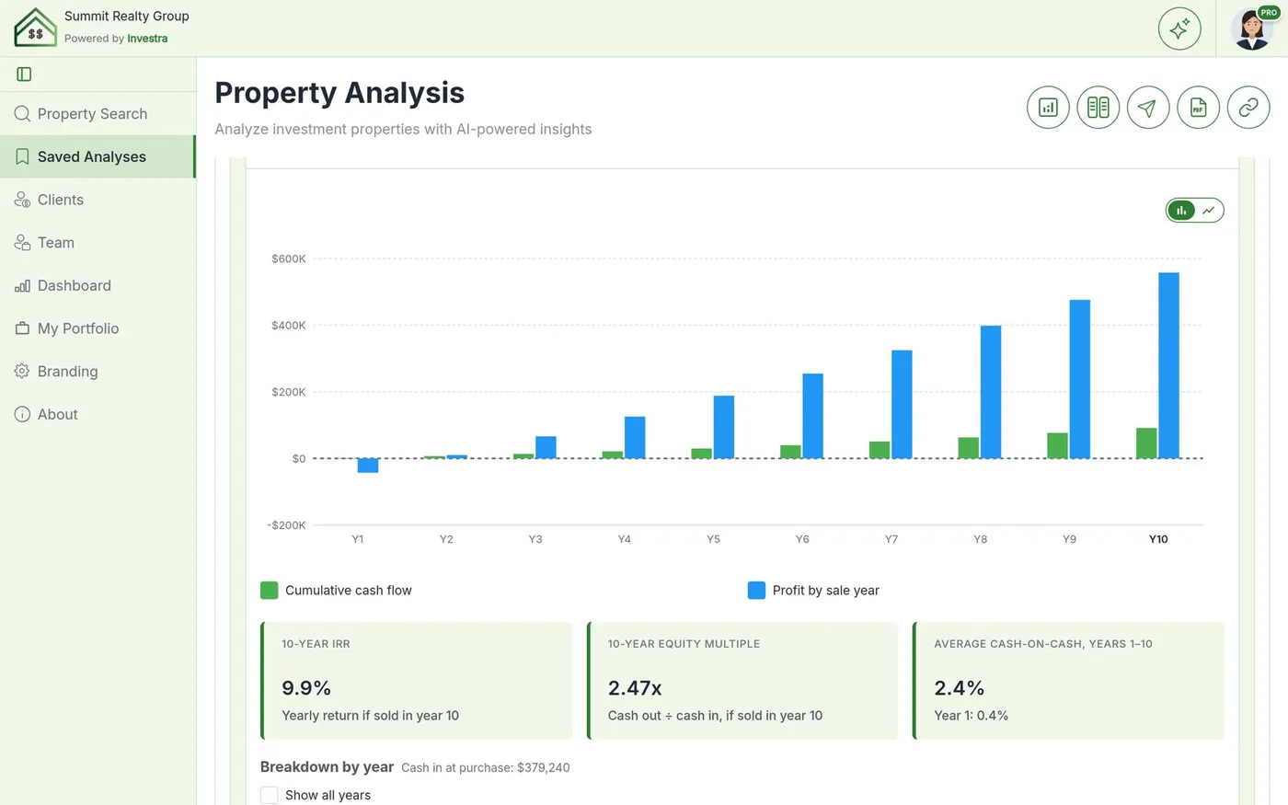Enable the Show all years checkbox
This screenshot has height=805, width=1288.
tap(269, 795)
